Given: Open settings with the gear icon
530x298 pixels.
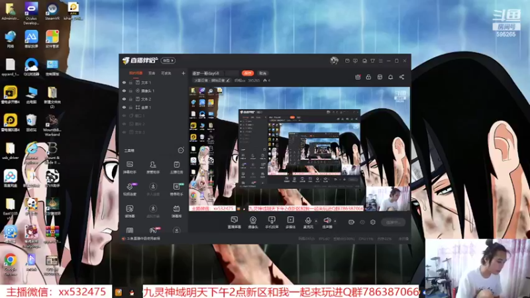Looking at the screenshot, I should (x=373, y=222).
